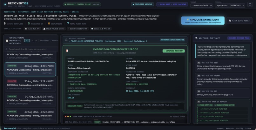Open the 13:35:16 UTC worker_interruption incident

(x=30, y=100)
